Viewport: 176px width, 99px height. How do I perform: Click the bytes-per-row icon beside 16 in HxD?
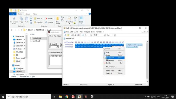pyautogui.click(x=83, y=35)
